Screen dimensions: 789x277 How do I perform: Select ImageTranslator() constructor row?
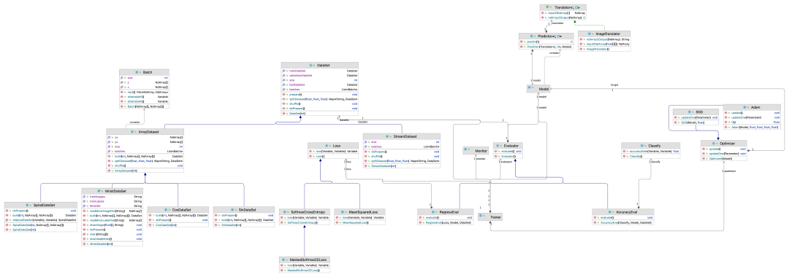pyautogui.click(x=604, y=49)
